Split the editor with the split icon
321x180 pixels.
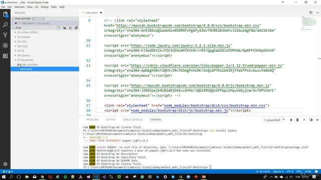pos(310,12)
